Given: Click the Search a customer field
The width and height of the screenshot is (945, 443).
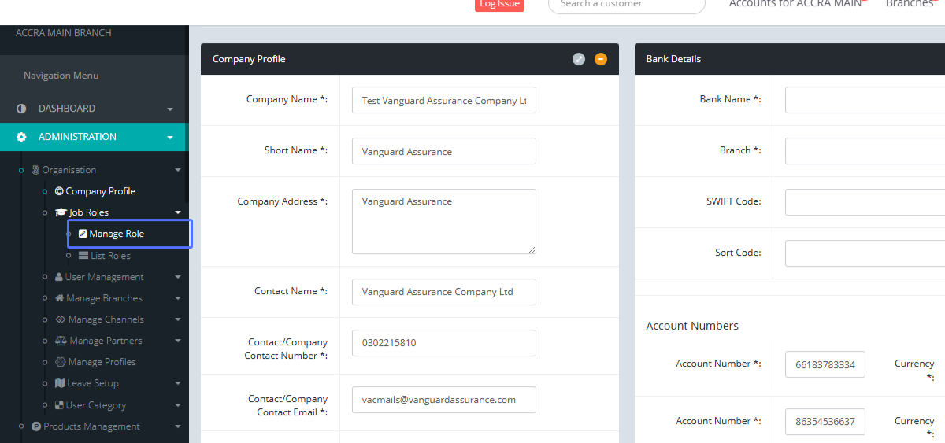Looking at the screenshot, I should pos(626,5).
